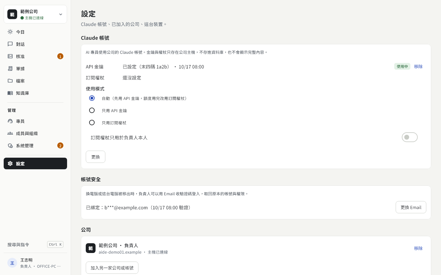The image size is (441, 275).
Task: Open the 王志明 user profile row
Action: point(35,263)
